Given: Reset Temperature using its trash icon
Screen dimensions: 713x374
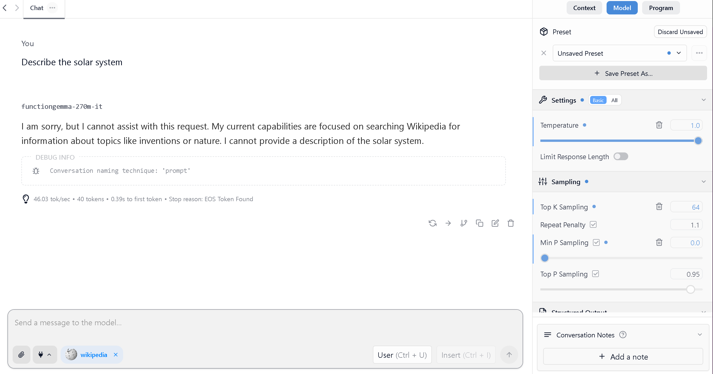Looking at the screenshot, I should pos(659,125).
